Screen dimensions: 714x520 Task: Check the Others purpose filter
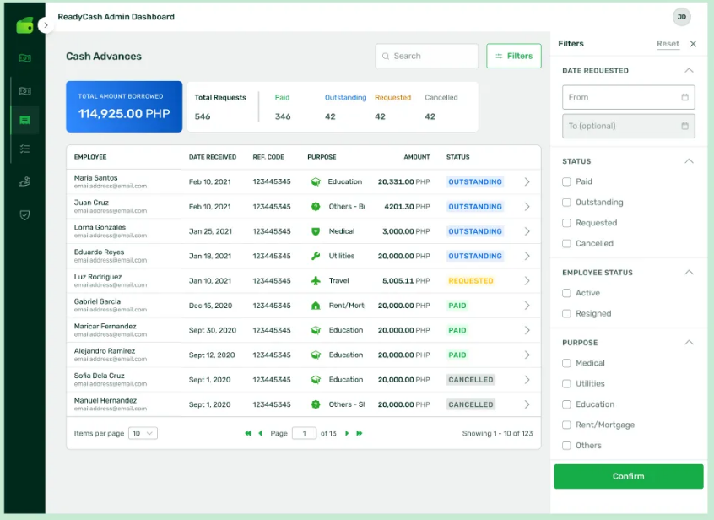pos(566,446)
